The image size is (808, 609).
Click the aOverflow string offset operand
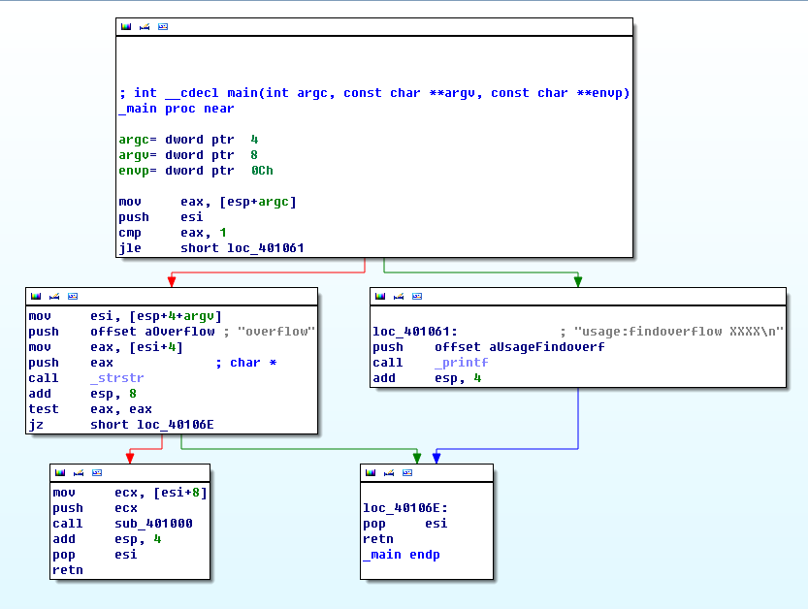pos(180,332)
